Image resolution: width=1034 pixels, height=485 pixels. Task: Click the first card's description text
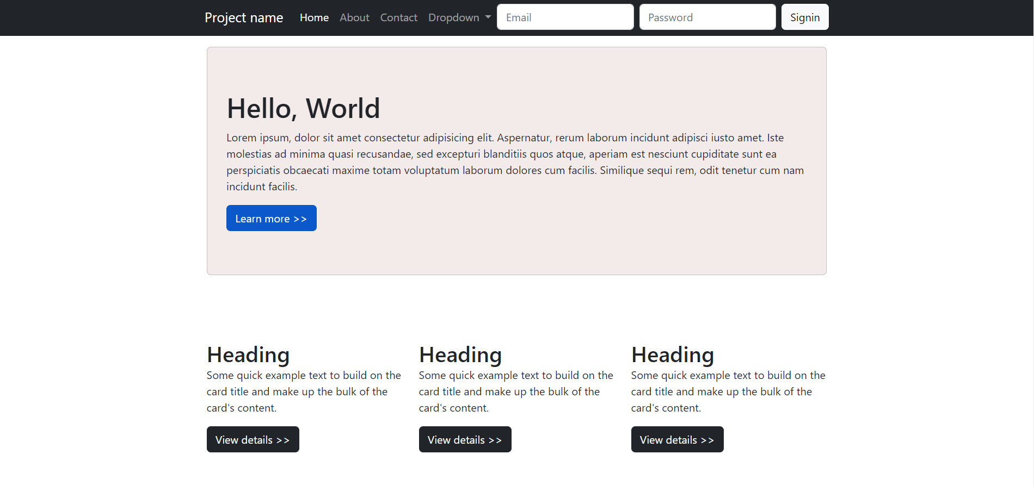[304, 391]
